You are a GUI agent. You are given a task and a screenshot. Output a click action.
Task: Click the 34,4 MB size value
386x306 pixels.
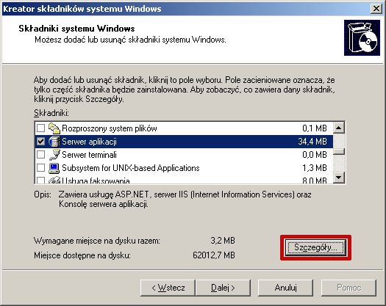pyautogui.click(x=312, y=142)
